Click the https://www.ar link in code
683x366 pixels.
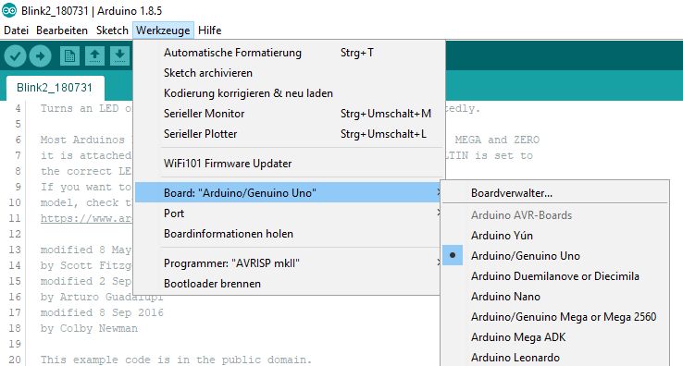pyautogui.click(x=86, y=218)
